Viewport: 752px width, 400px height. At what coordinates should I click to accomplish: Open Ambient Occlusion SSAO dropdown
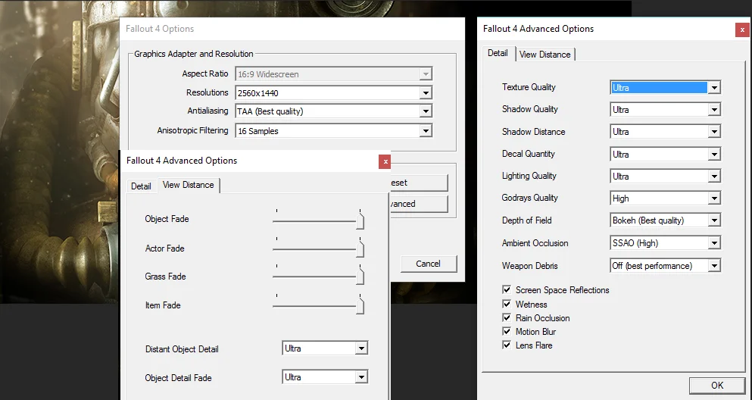click(665, 242)
